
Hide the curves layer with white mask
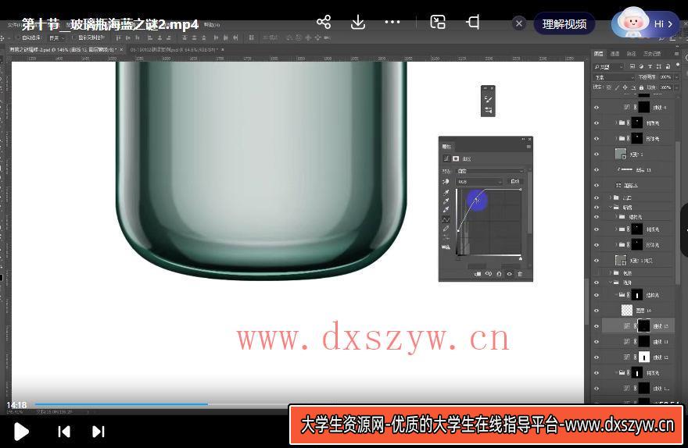coord(597,357)
